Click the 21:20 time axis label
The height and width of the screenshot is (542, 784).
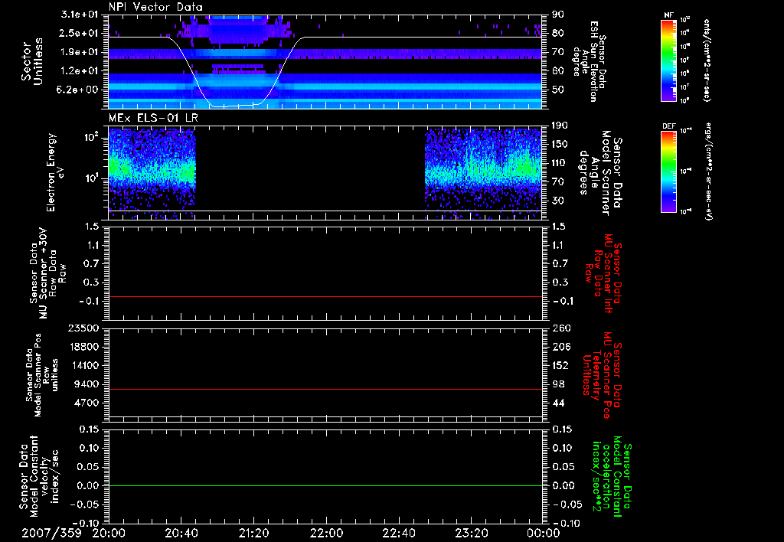click(253, 533)
